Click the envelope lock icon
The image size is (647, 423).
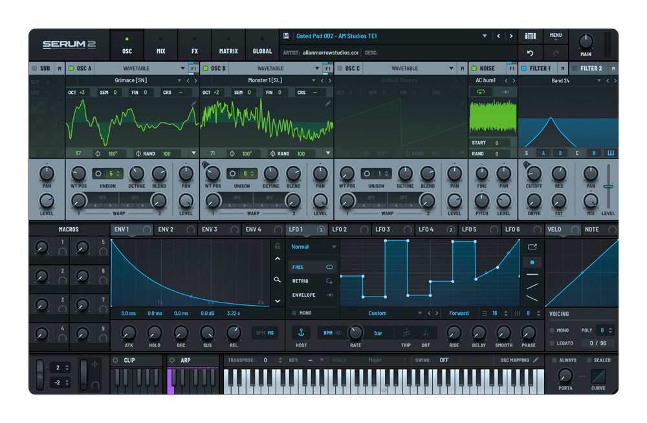point(278,246)
